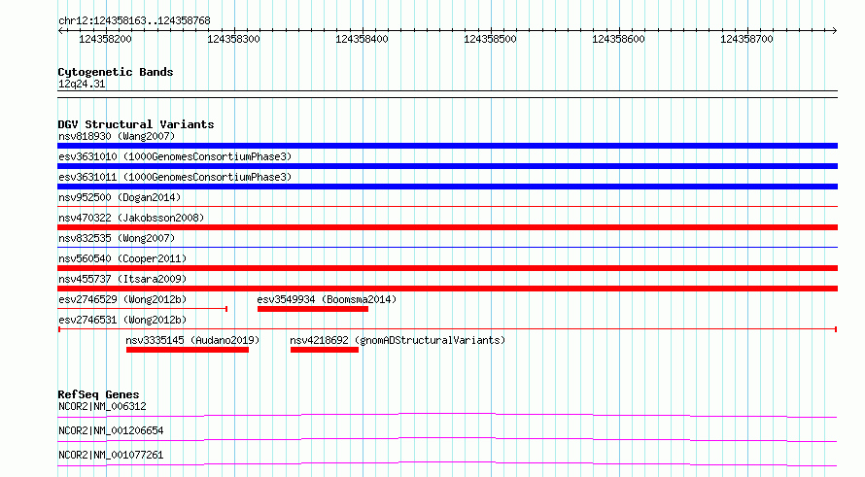Click the red bar below nsv3335145
The height and width of the screenshot is (477, 865).
tap(188, 350)
